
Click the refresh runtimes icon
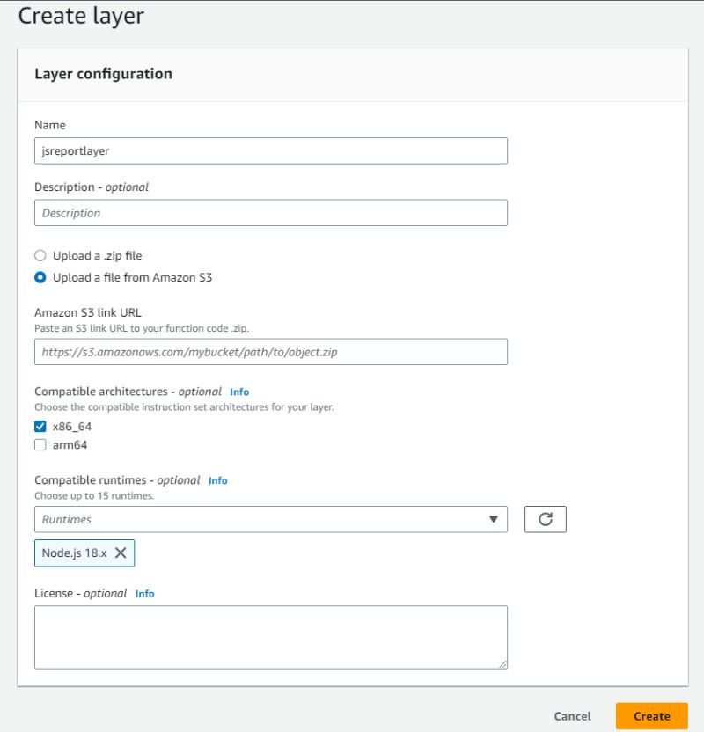(x=546, y=519)
